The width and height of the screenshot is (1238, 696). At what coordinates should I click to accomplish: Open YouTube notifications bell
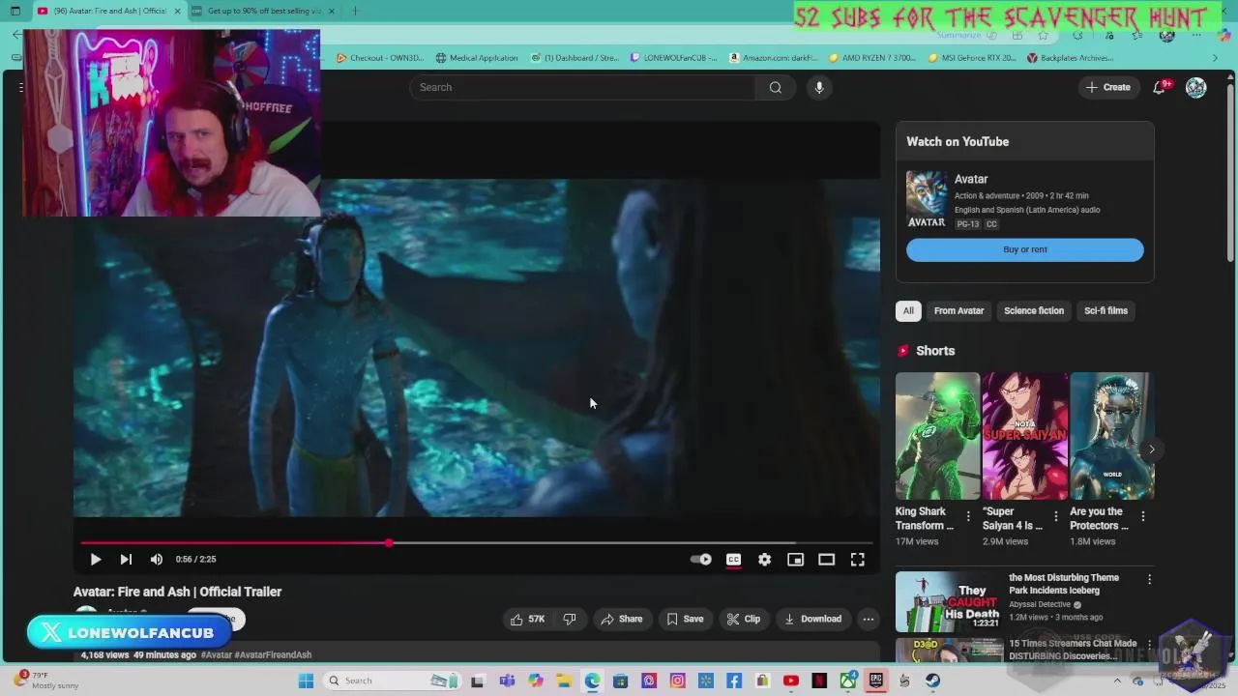pyautogui.click(x=1160, y=87)
